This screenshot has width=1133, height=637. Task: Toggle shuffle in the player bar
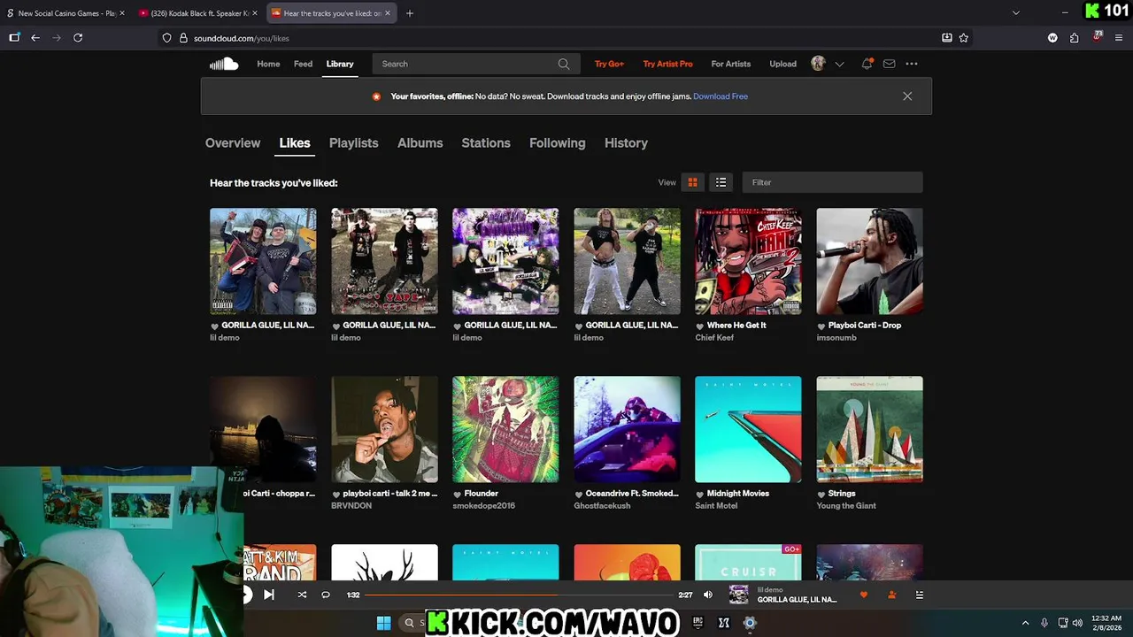coord(302,595)
